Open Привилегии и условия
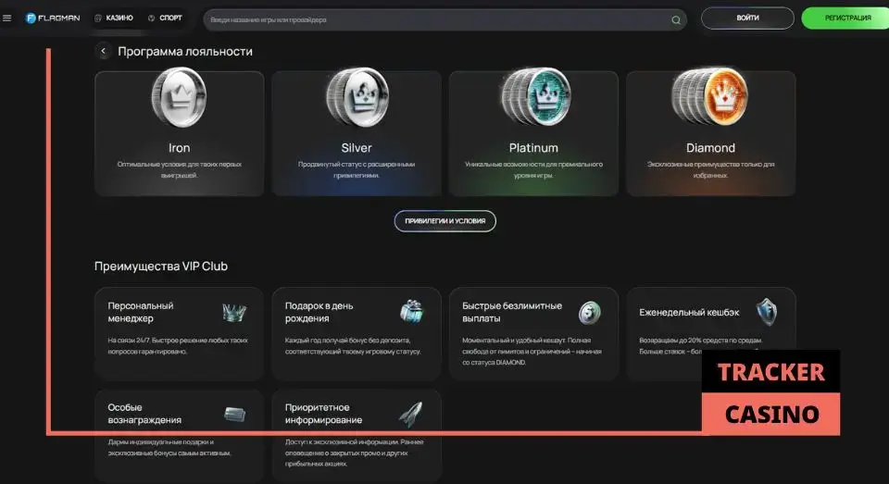The width and height of the screenshot is (889, 484). point(444,221)
